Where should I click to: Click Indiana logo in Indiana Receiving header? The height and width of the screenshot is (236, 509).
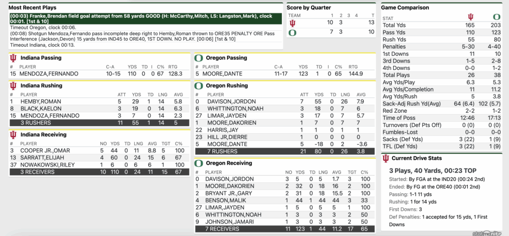click(x=13, y=135)
